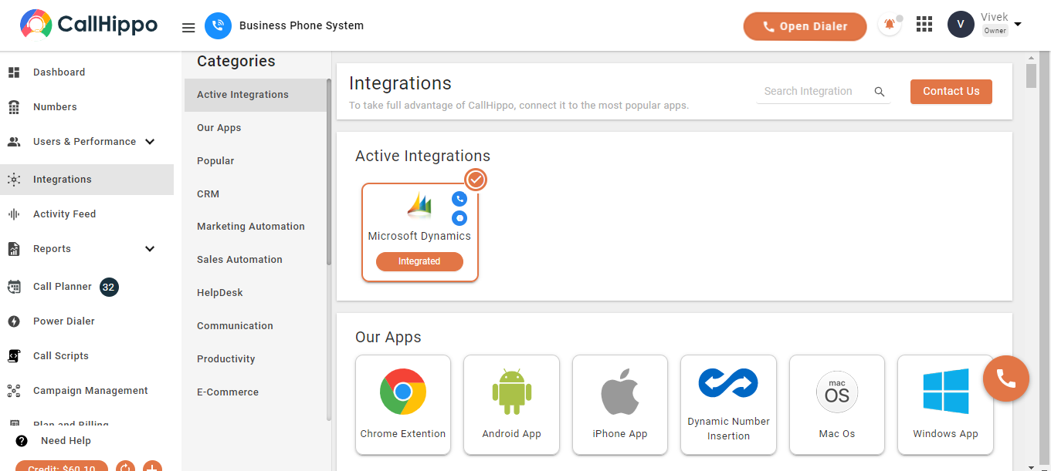
Task: Click the Power Dialer bolt icon
Action: 14,321
